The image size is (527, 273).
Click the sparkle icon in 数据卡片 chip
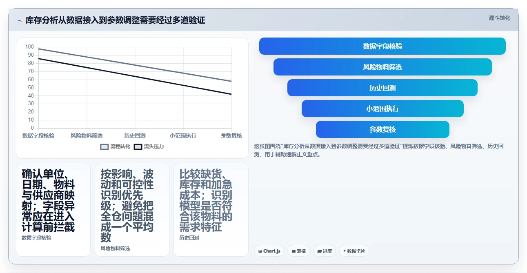pyautogui.click(x=345, y=251)
